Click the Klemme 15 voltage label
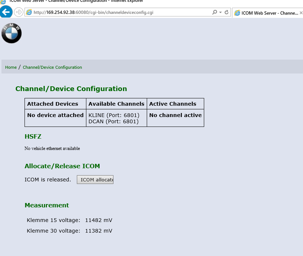This screenshot has width=303, height=256. tap(53, 220)
